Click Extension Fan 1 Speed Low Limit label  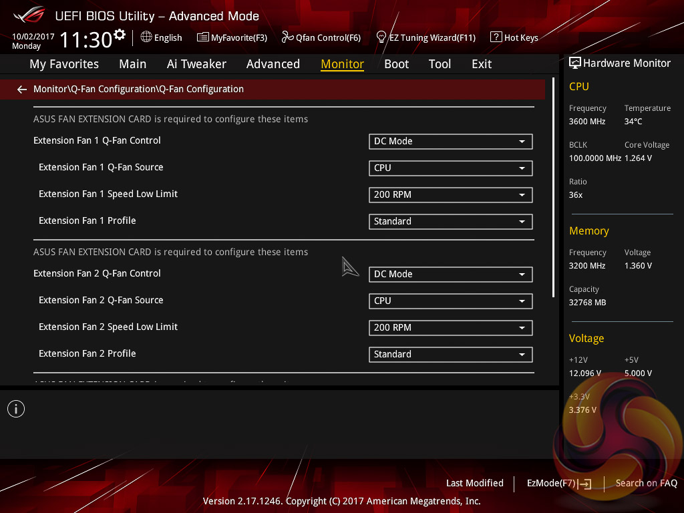tap(108, 194)
